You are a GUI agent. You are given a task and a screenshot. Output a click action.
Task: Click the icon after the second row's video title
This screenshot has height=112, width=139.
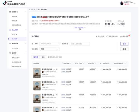click(x=57, y=82)
